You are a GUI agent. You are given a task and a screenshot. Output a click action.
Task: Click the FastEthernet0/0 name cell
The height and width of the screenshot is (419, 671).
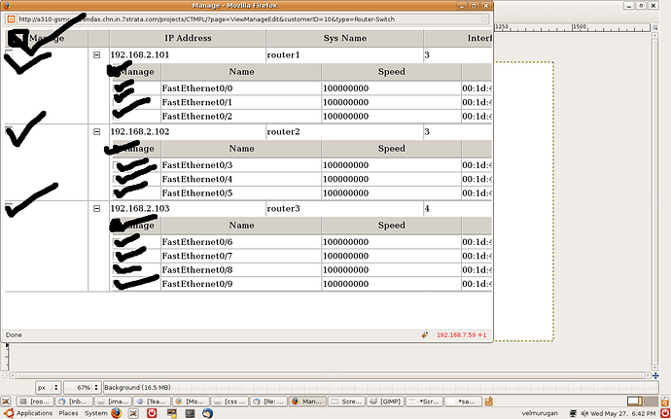[241, 88]
